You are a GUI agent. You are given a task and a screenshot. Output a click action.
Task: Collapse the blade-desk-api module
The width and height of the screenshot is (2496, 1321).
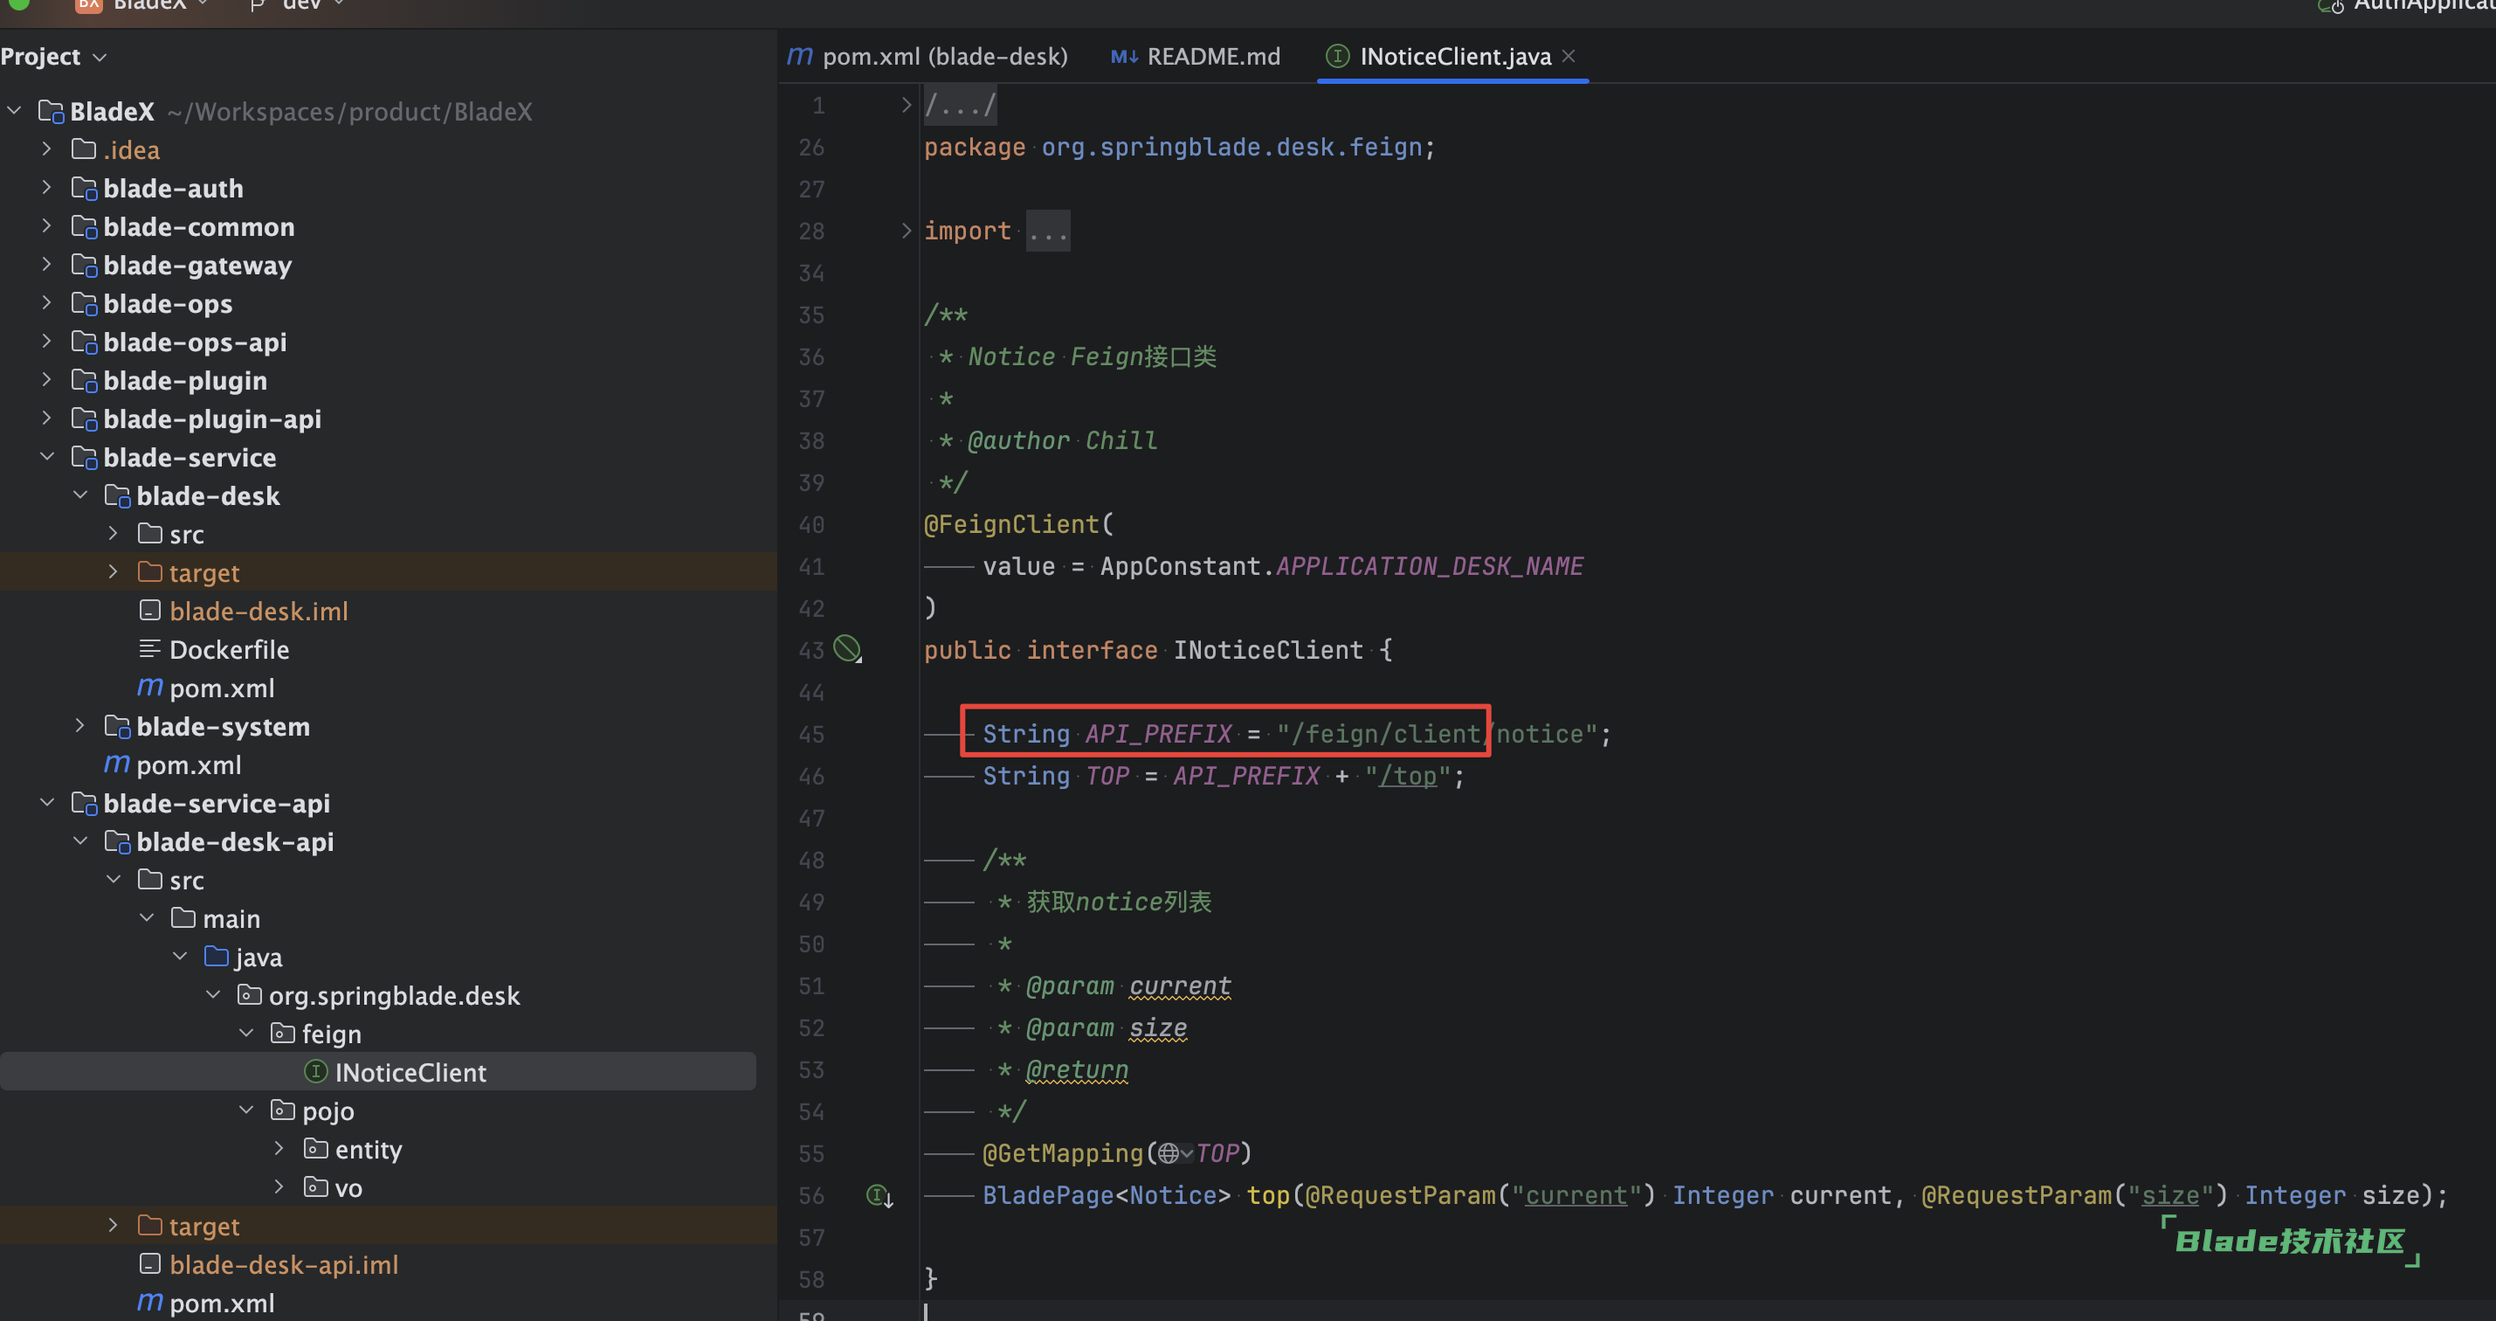(x=80, y=841)
